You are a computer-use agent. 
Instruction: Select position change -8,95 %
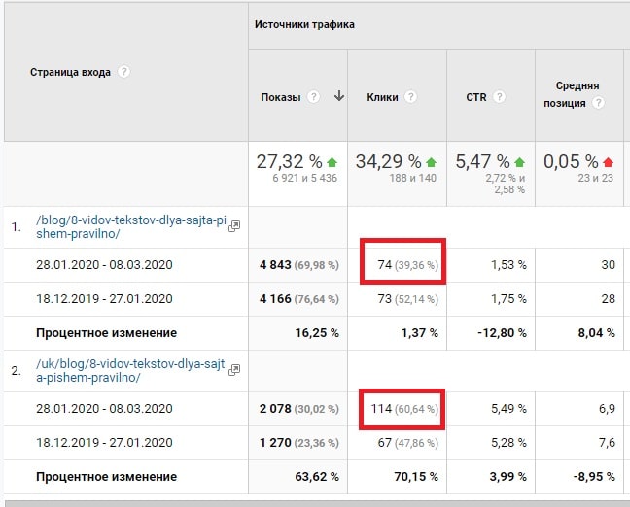coord(594,477)
